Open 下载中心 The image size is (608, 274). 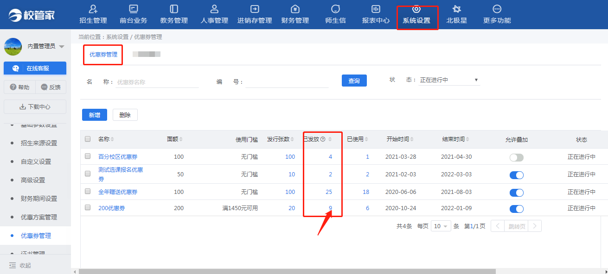35,106
